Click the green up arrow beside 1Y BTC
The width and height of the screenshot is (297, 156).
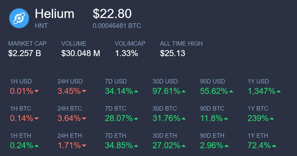272,118
